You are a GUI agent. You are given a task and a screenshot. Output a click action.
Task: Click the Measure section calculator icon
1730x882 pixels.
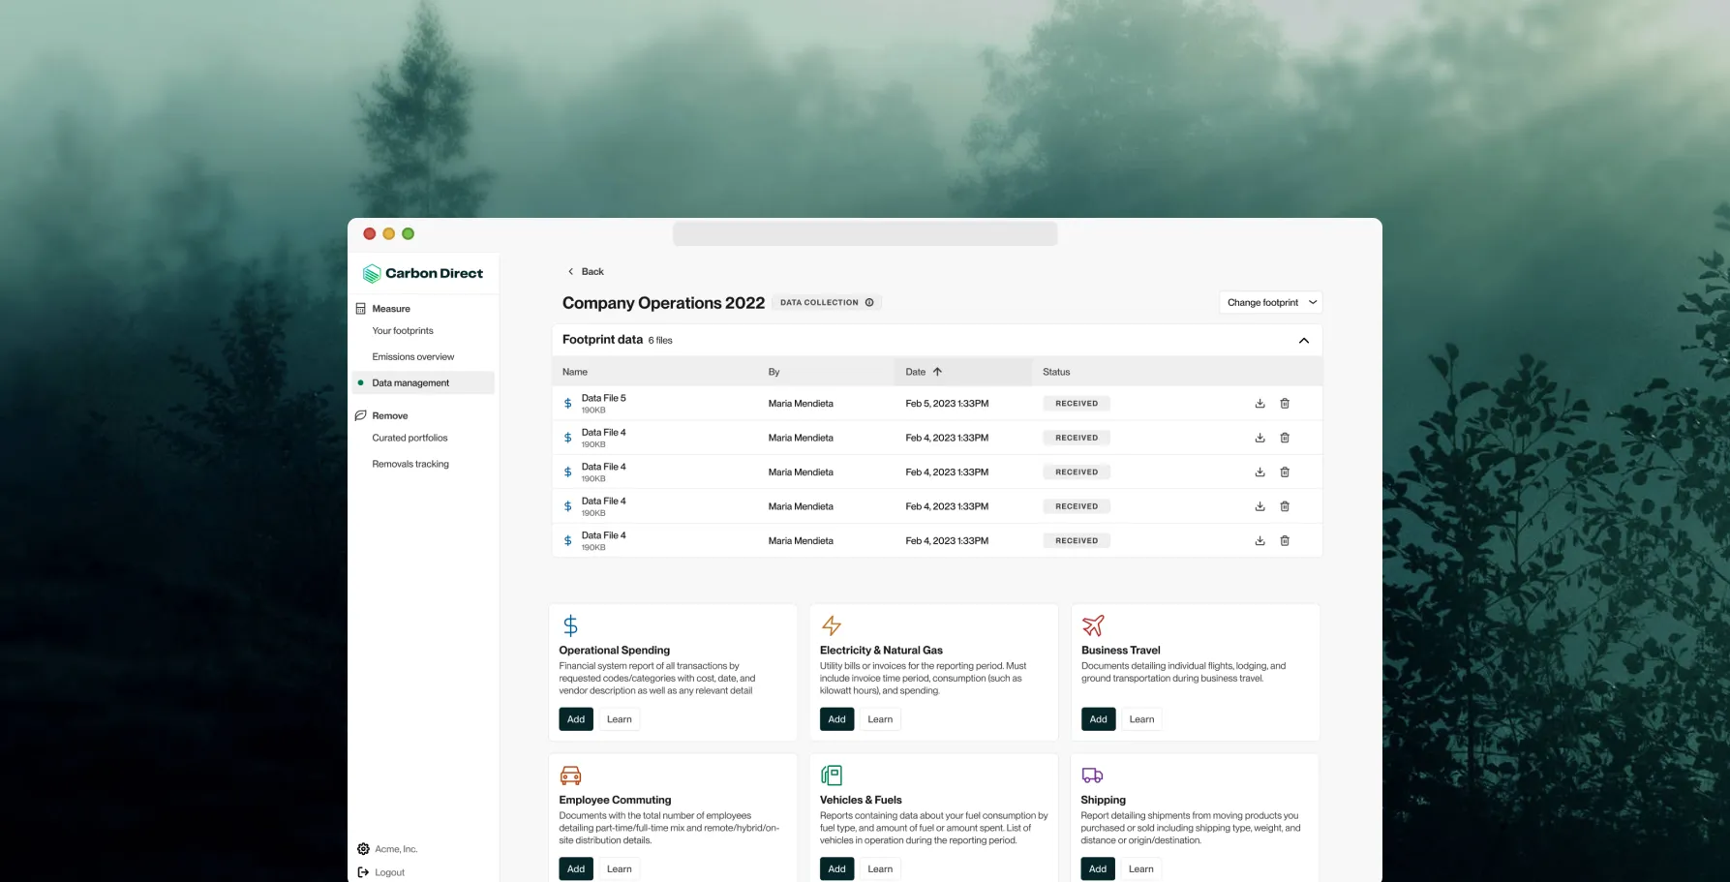point(361,309)
